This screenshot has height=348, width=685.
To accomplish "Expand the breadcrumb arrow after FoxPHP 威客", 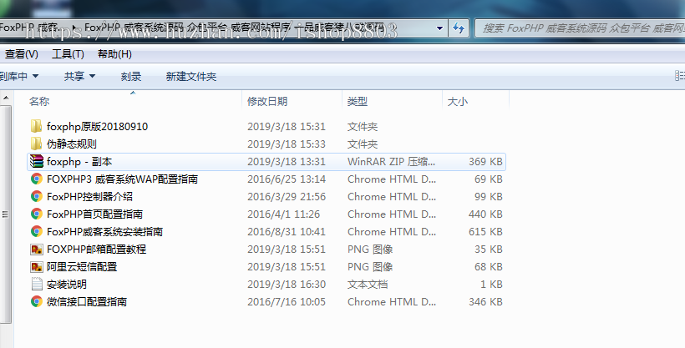I will point(74,28).
